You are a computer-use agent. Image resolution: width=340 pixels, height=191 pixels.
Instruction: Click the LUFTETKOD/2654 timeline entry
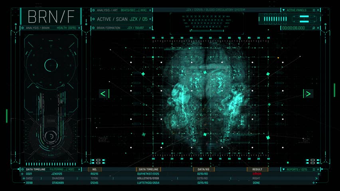148,183
